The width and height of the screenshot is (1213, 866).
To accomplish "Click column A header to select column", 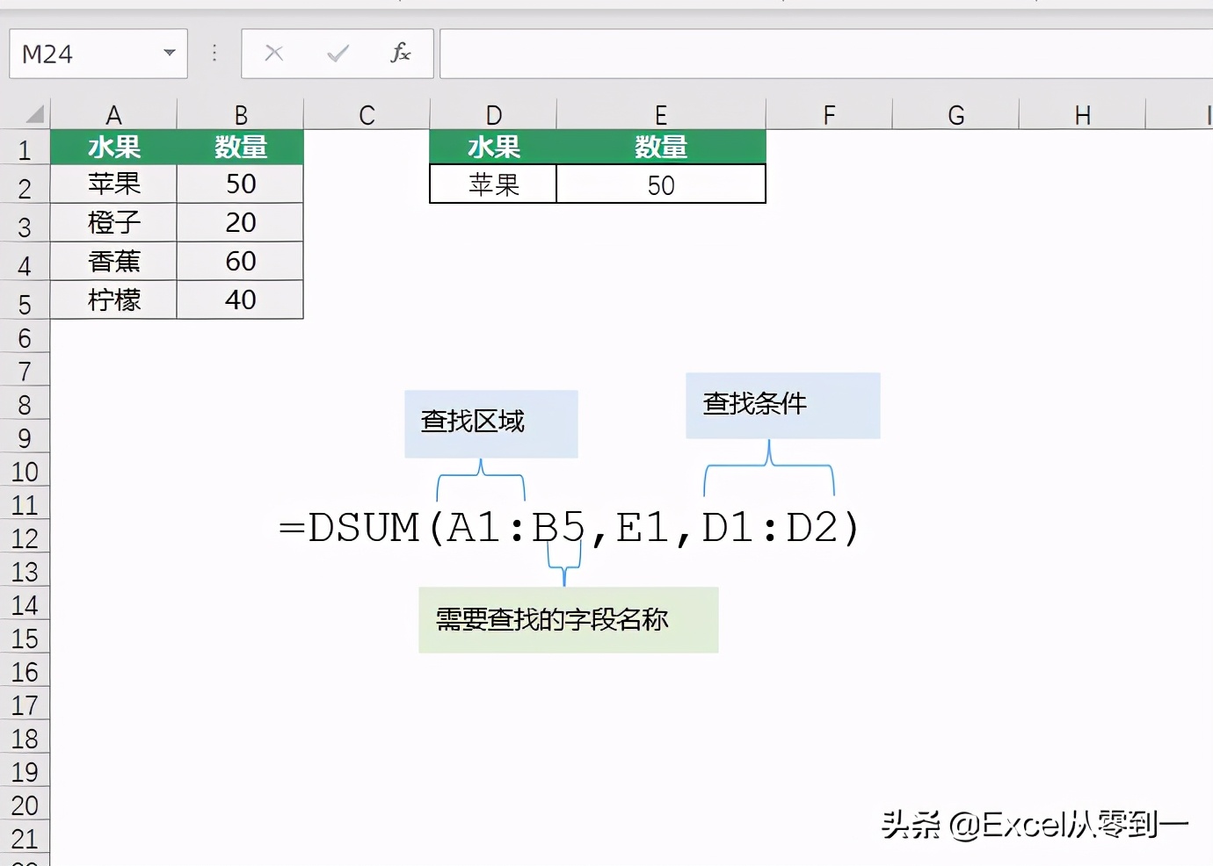I will pyautogui.click(x=113, y=113).
